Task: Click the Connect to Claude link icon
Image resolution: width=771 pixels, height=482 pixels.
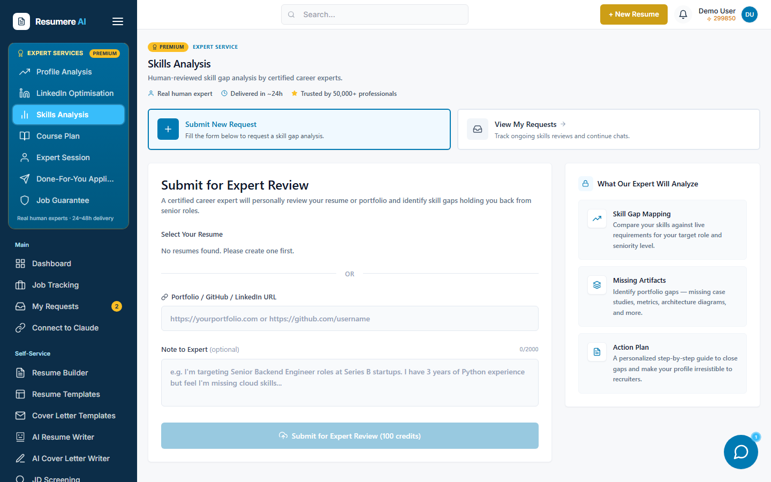Action: [20, 328]
